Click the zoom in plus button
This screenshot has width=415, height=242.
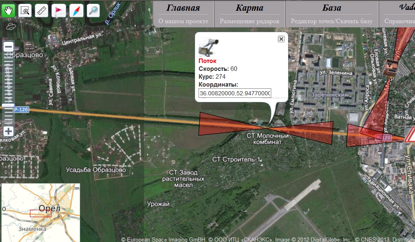8,131
